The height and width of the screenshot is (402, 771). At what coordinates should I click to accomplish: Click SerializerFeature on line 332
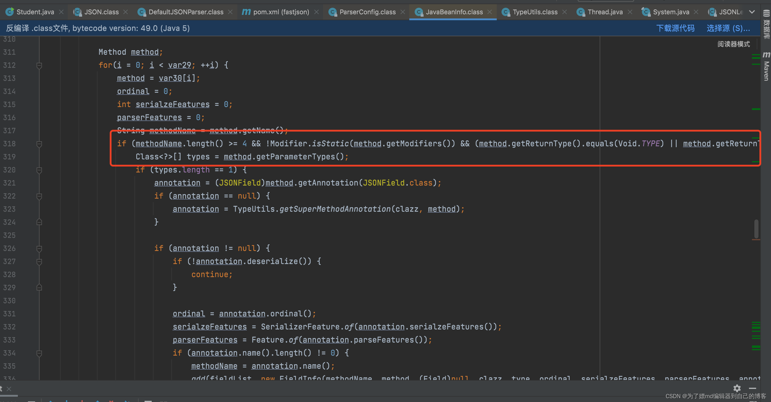coord(300,327)
